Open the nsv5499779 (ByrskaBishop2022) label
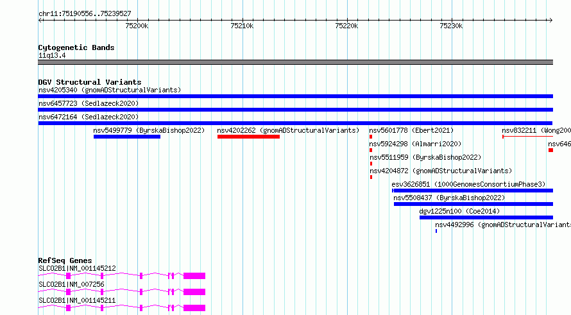The height and width of the screenshot is (315, 571). point(149,130)
